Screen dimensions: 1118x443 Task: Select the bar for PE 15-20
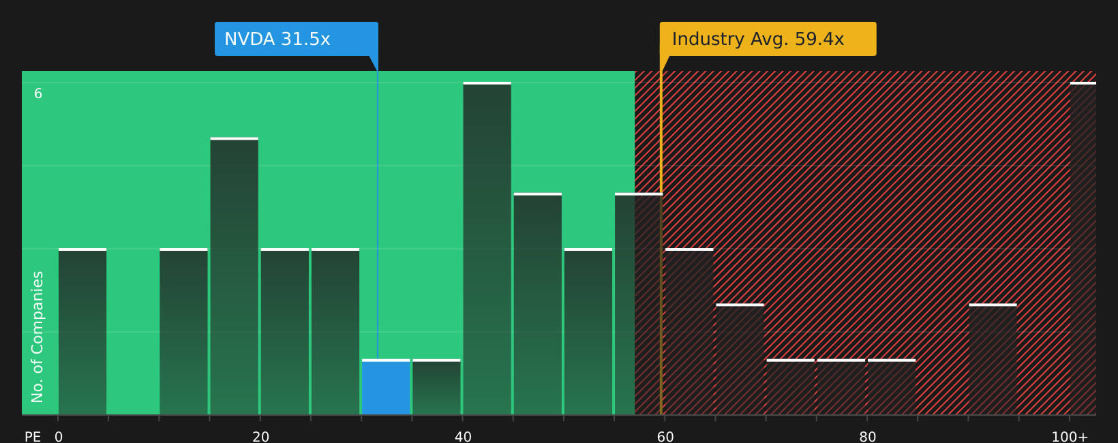click(x=234, y=276)
